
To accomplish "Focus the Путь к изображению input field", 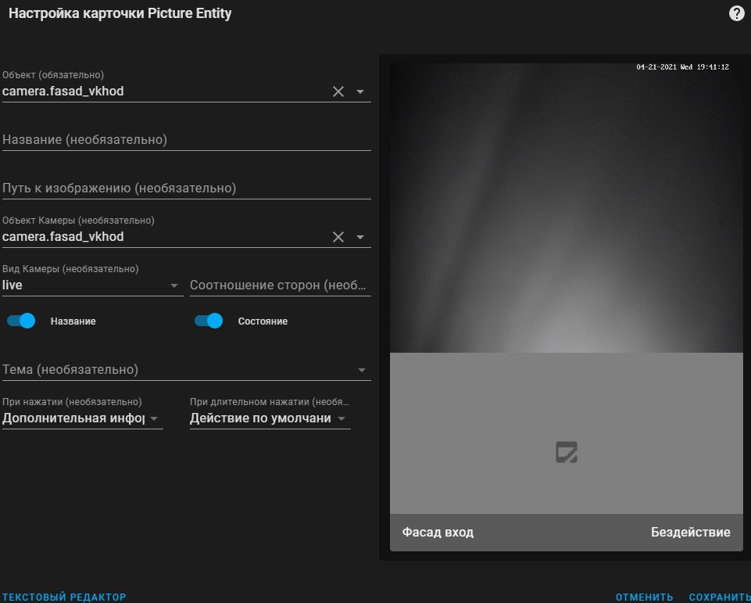I will (186, 188).
